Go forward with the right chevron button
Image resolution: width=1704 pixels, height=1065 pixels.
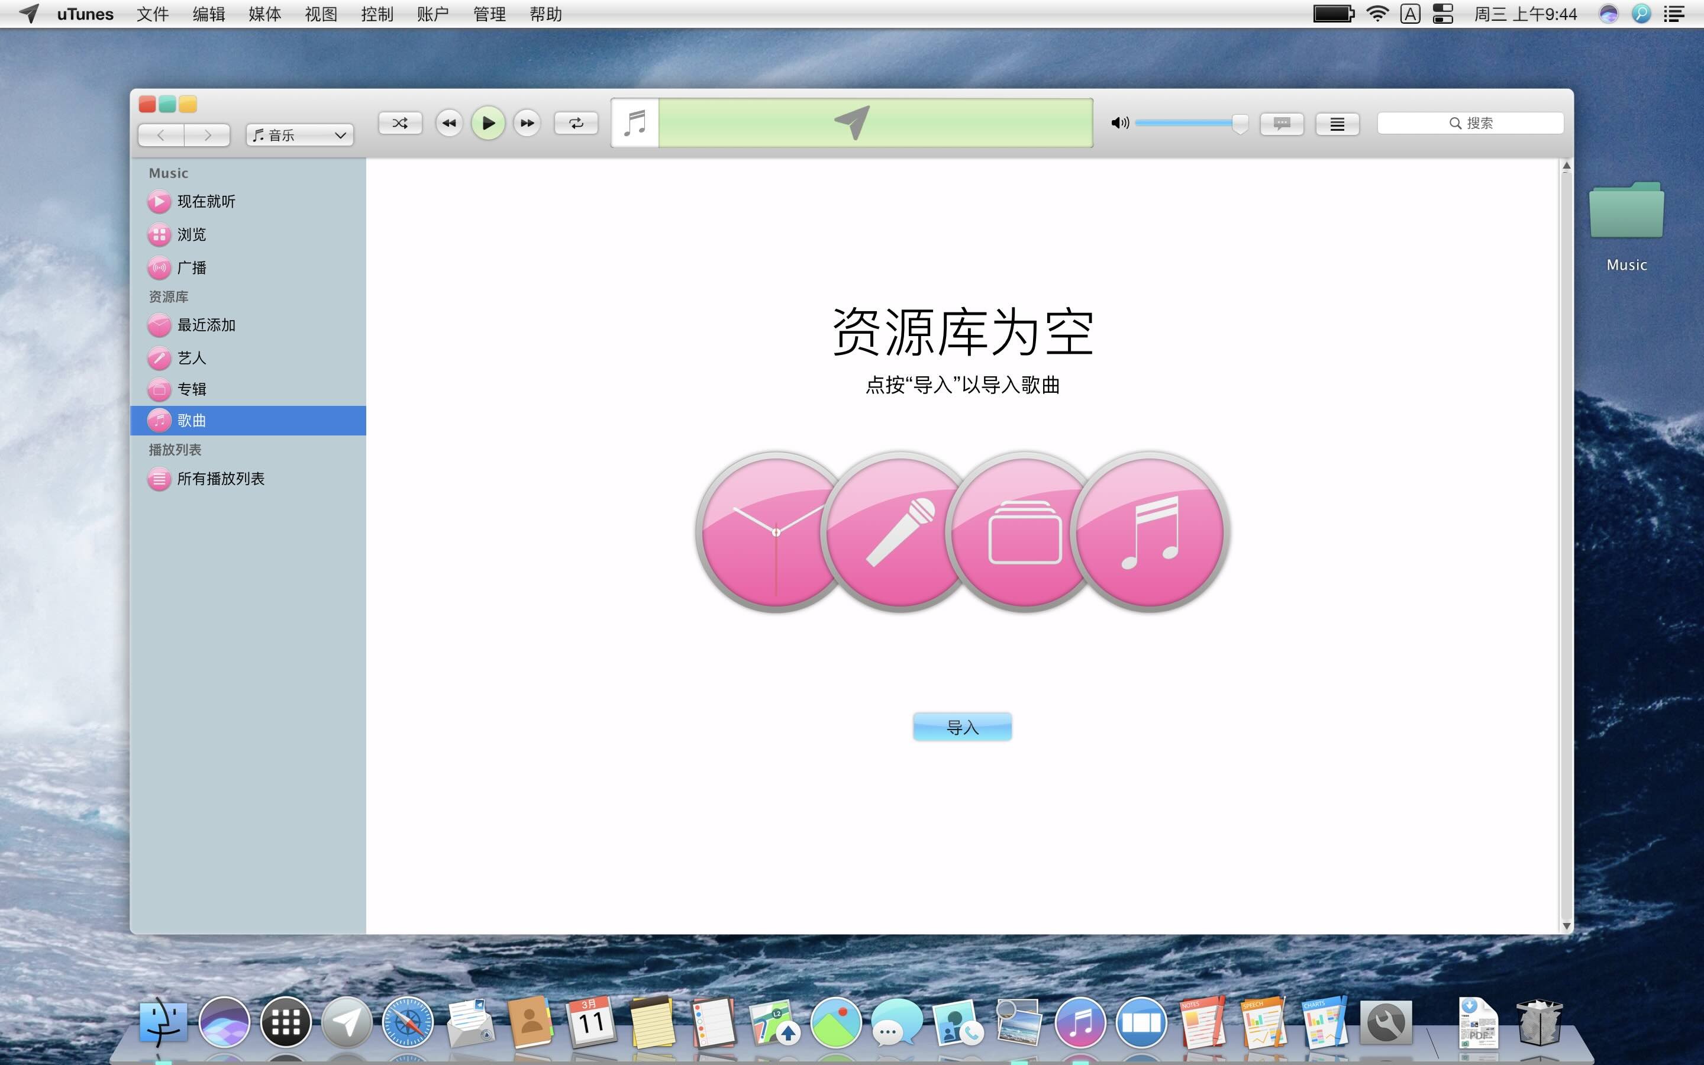pyautogui.click(x=207, y=135)
